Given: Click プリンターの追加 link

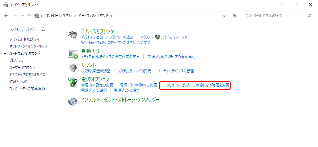Looking at the screenshot, I should (x=122, y=37).
